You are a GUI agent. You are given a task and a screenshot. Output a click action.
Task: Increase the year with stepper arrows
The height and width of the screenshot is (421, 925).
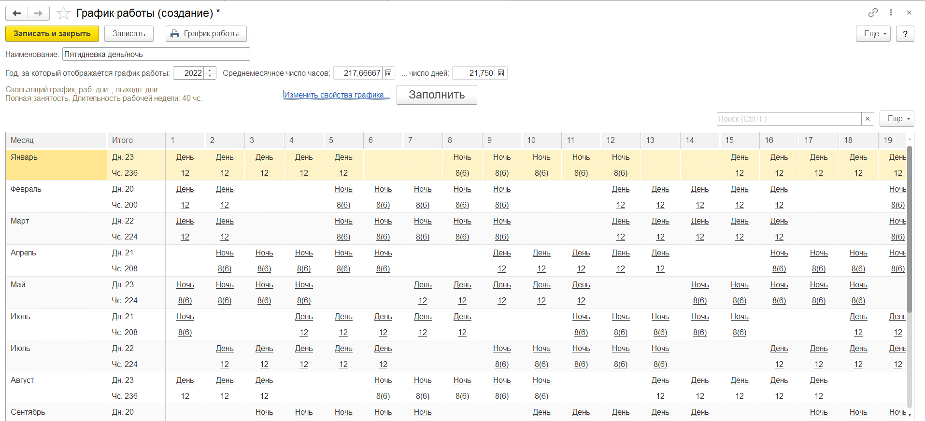coord(210,70)
